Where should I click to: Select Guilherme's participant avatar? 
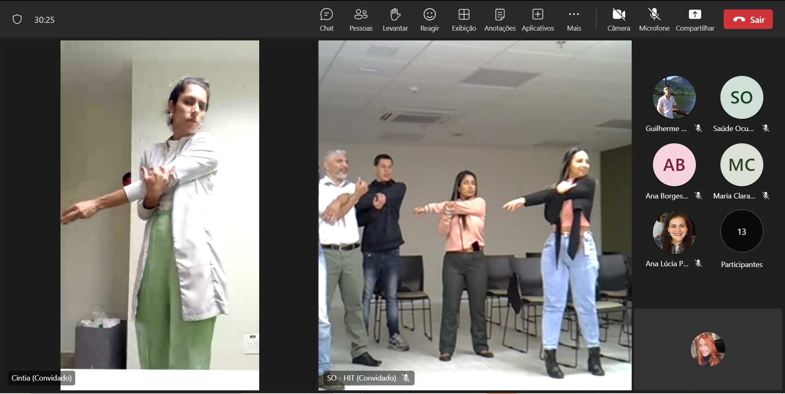tap(674, 98)
